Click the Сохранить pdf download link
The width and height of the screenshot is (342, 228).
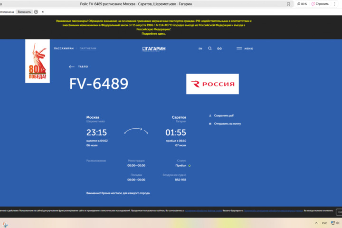point(221,115)
